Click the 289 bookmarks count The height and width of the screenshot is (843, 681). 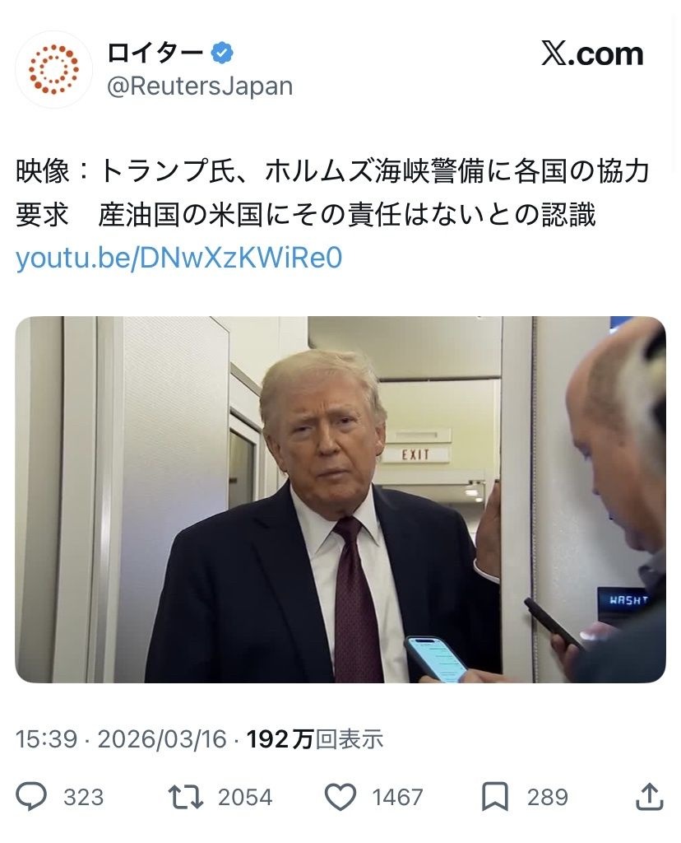coord(547,797)
